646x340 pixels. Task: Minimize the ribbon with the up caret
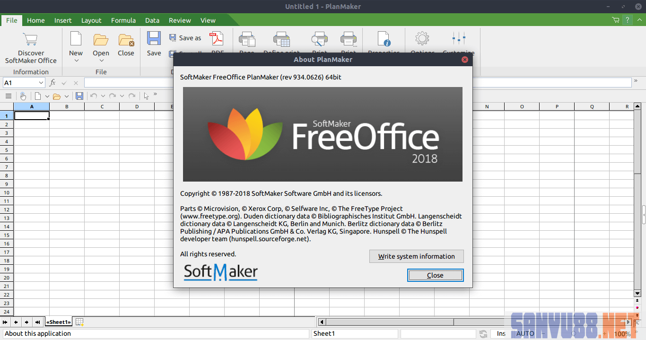[639, 20]
